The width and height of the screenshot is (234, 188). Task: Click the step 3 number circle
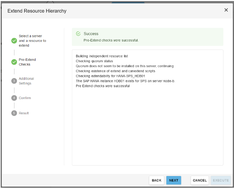click(14, 81)
